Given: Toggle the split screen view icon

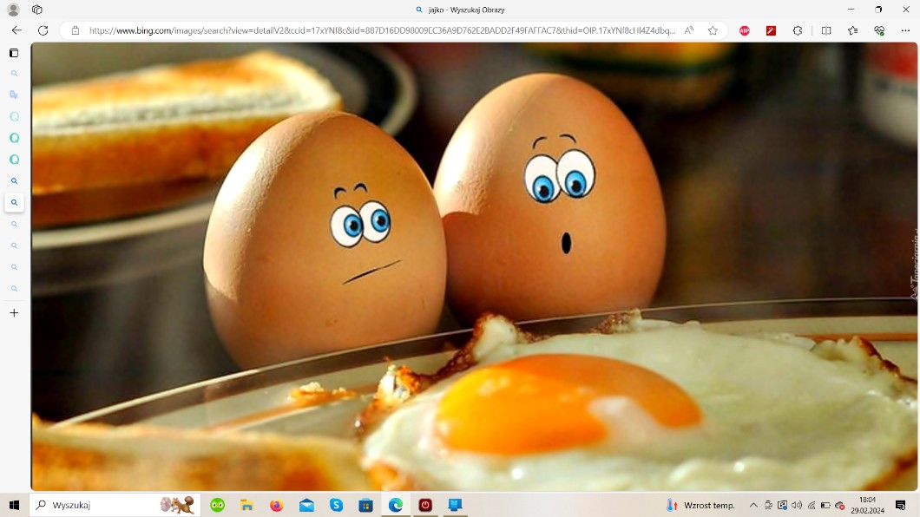Looking at the screenshot, I should (826, 30).
